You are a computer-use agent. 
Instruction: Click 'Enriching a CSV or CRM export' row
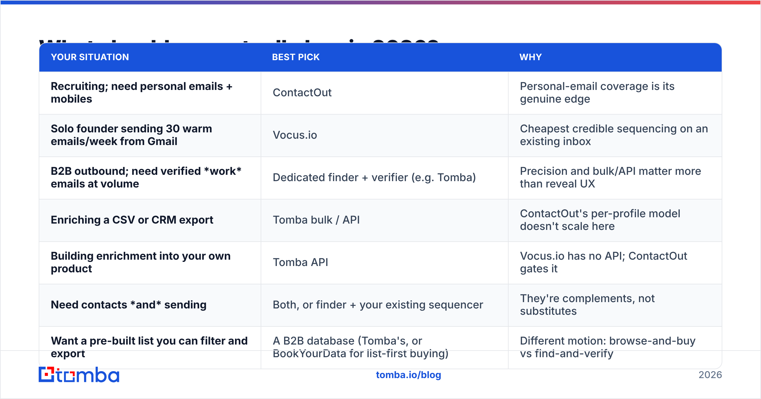tap(380, 220)
